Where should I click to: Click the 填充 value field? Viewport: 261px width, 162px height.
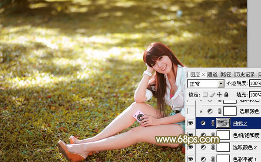point(255,95)
